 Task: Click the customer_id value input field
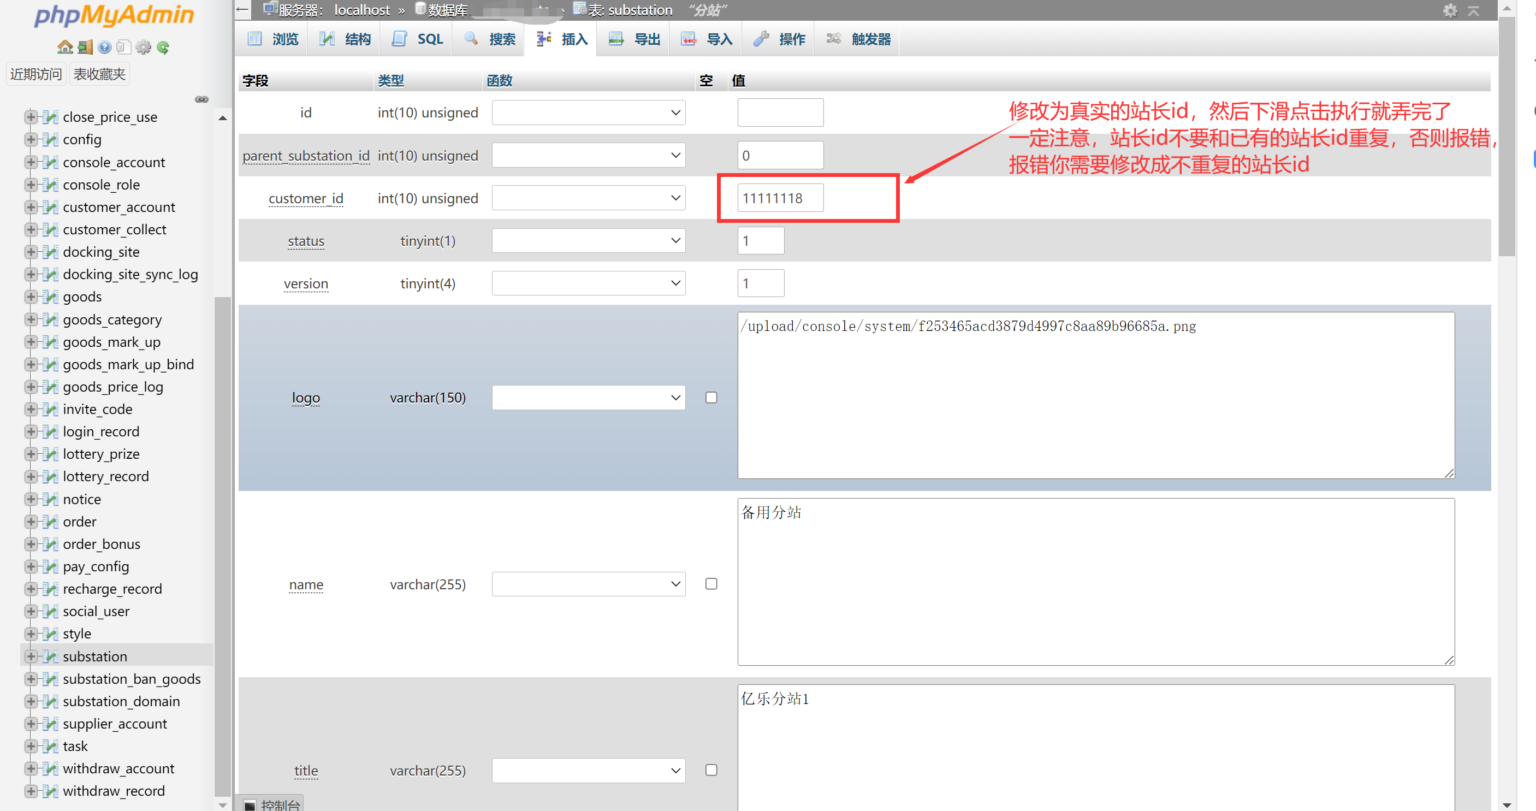pyautogui.click(x=780, y=198)
